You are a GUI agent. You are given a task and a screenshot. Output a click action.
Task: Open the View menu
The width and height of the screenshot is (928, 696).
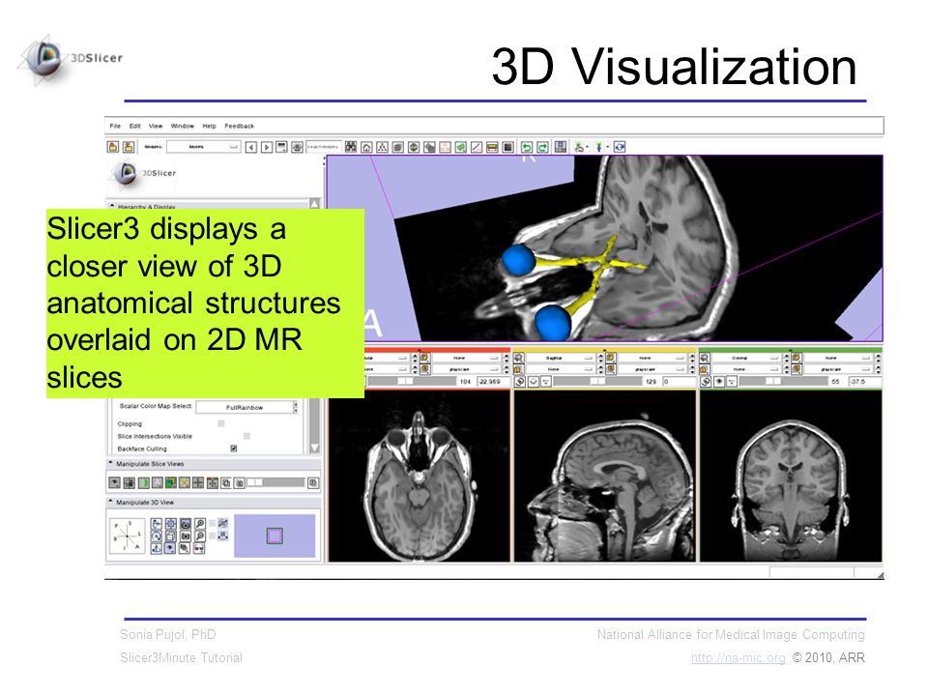click(x=155, y=126)
